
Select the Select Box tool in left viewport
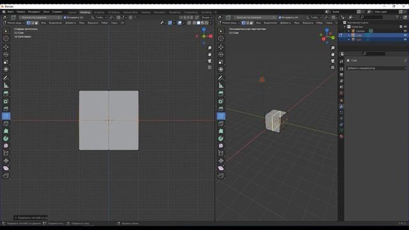6,31
